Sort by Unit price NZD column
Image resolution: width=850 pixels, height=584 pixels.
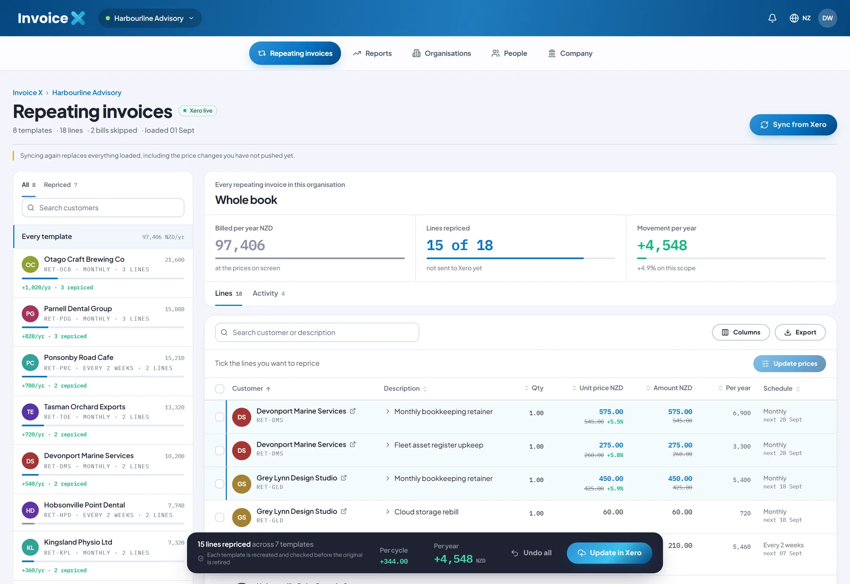tap(597, 388)
